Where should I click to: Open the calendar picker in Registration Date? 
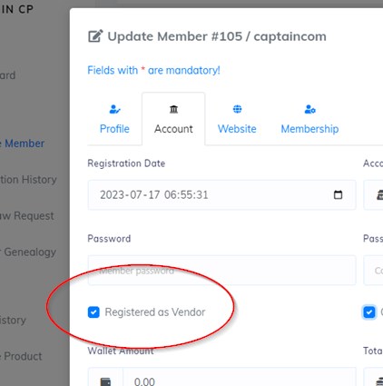click(x=338, y=194)
